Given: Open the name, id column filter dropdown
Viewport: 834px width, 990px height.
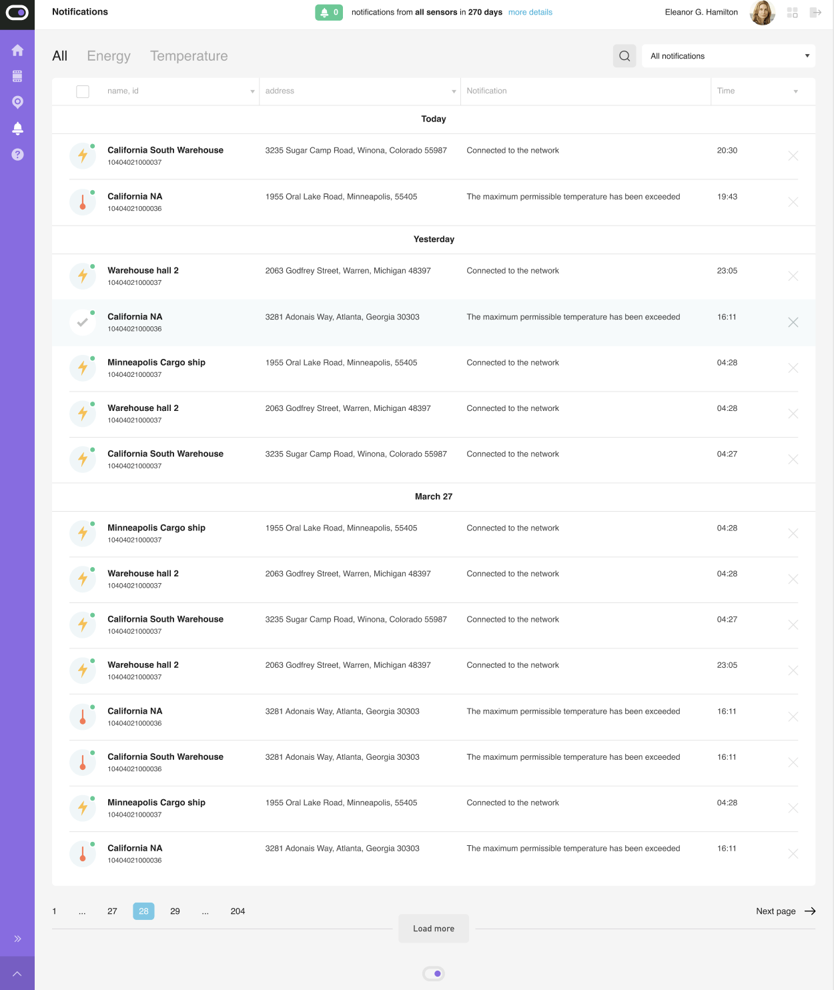Looking at the screenshot, I should (252, 91).
